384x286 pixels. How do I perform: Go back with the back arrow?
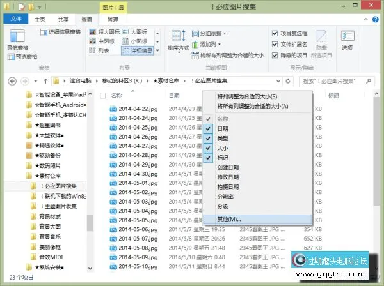[12, 81]
